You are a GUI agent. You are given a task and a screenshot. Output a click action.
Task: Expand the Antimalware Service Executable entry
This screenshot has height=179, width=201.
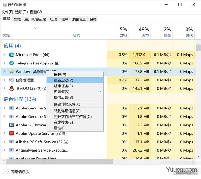tap(4, 150)
